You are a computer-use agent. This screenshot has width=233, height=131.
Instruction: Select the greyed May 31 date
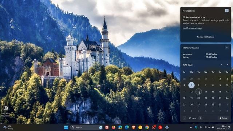(206, 79)
